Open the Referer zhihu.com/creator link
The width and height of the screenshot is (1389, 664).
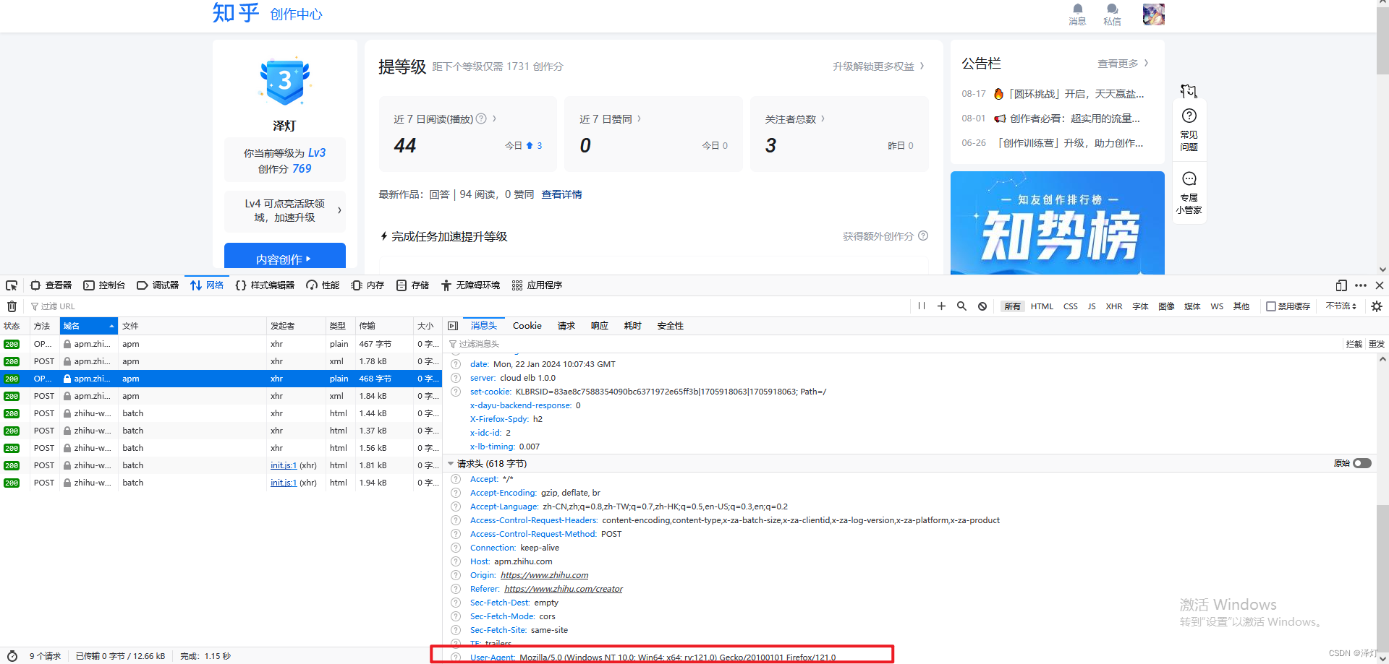point(563,589)
